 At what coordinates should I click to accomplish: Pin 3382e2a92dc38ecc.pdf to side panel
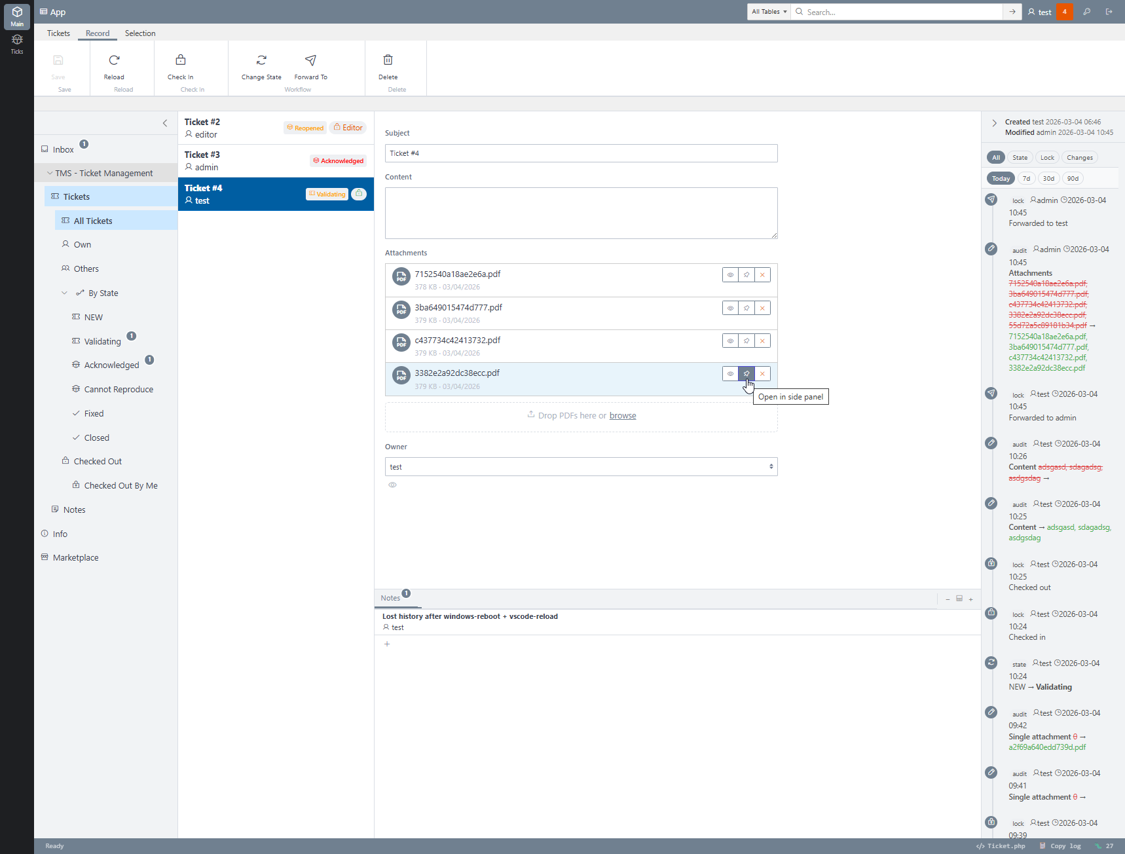(747, 374)
